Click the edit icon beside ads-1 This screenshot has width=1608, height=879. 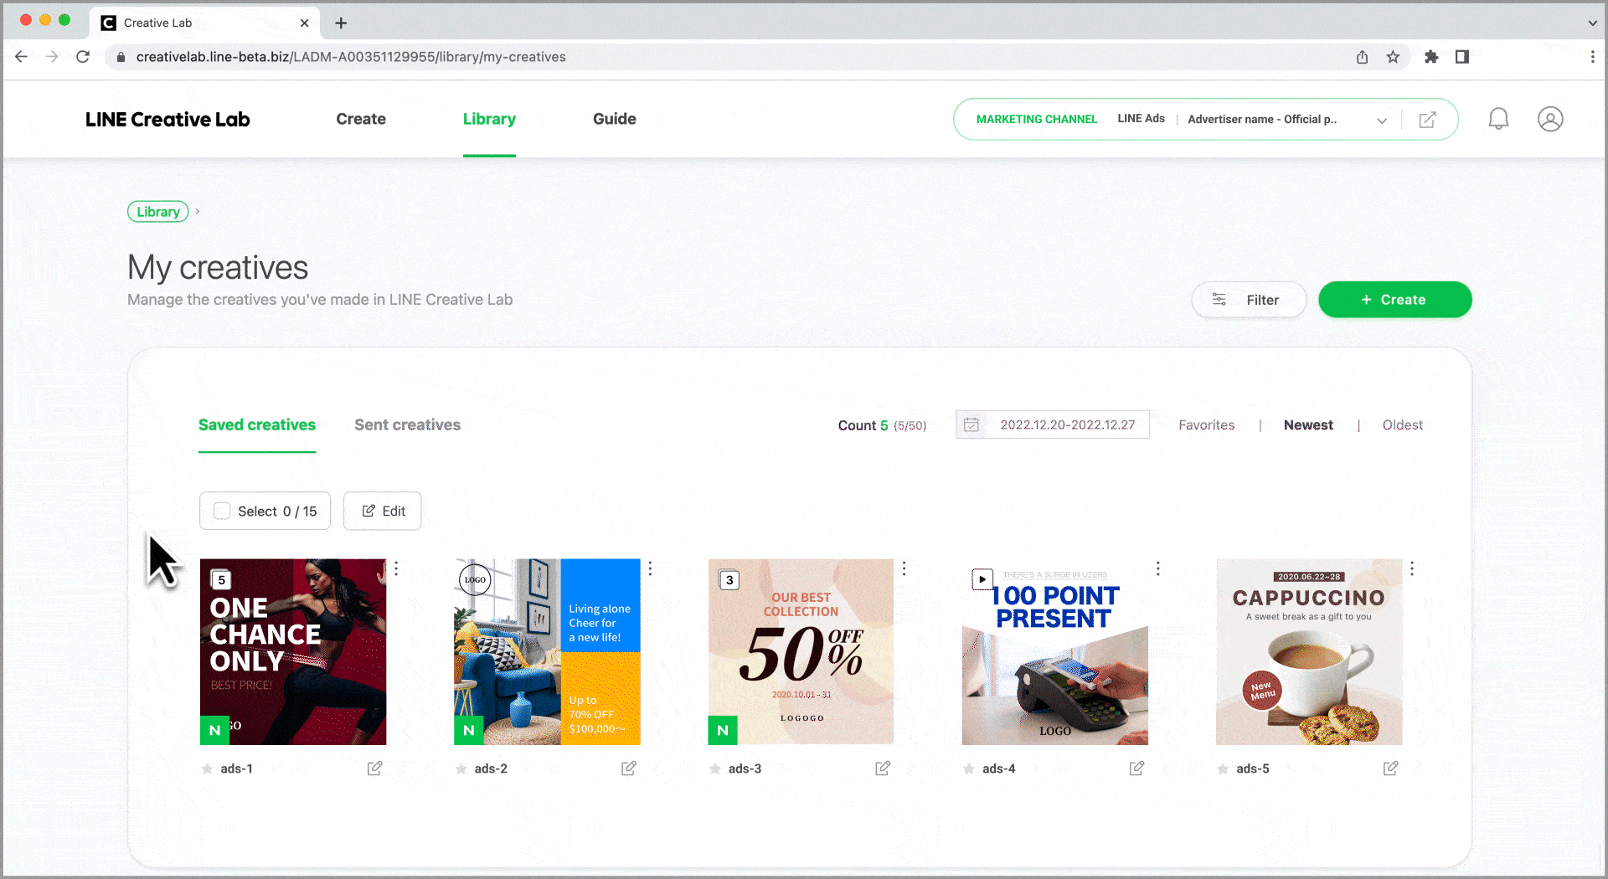(374, 768)
